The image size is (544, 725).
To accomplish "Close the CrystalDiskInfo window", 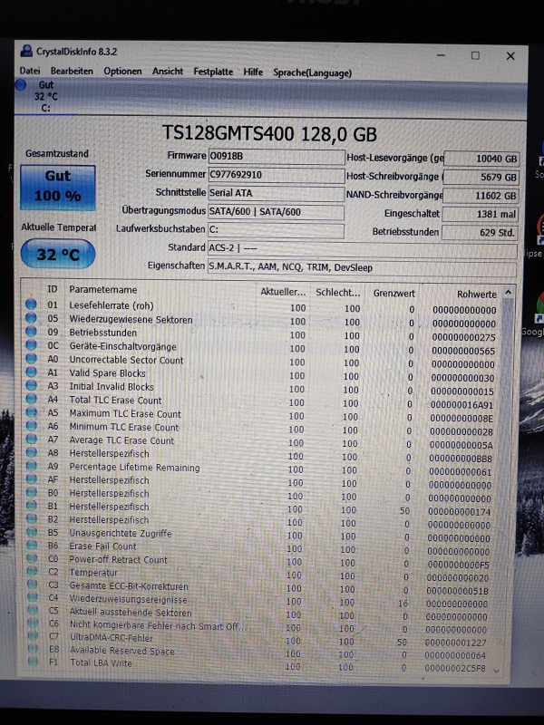I will 510,56.
